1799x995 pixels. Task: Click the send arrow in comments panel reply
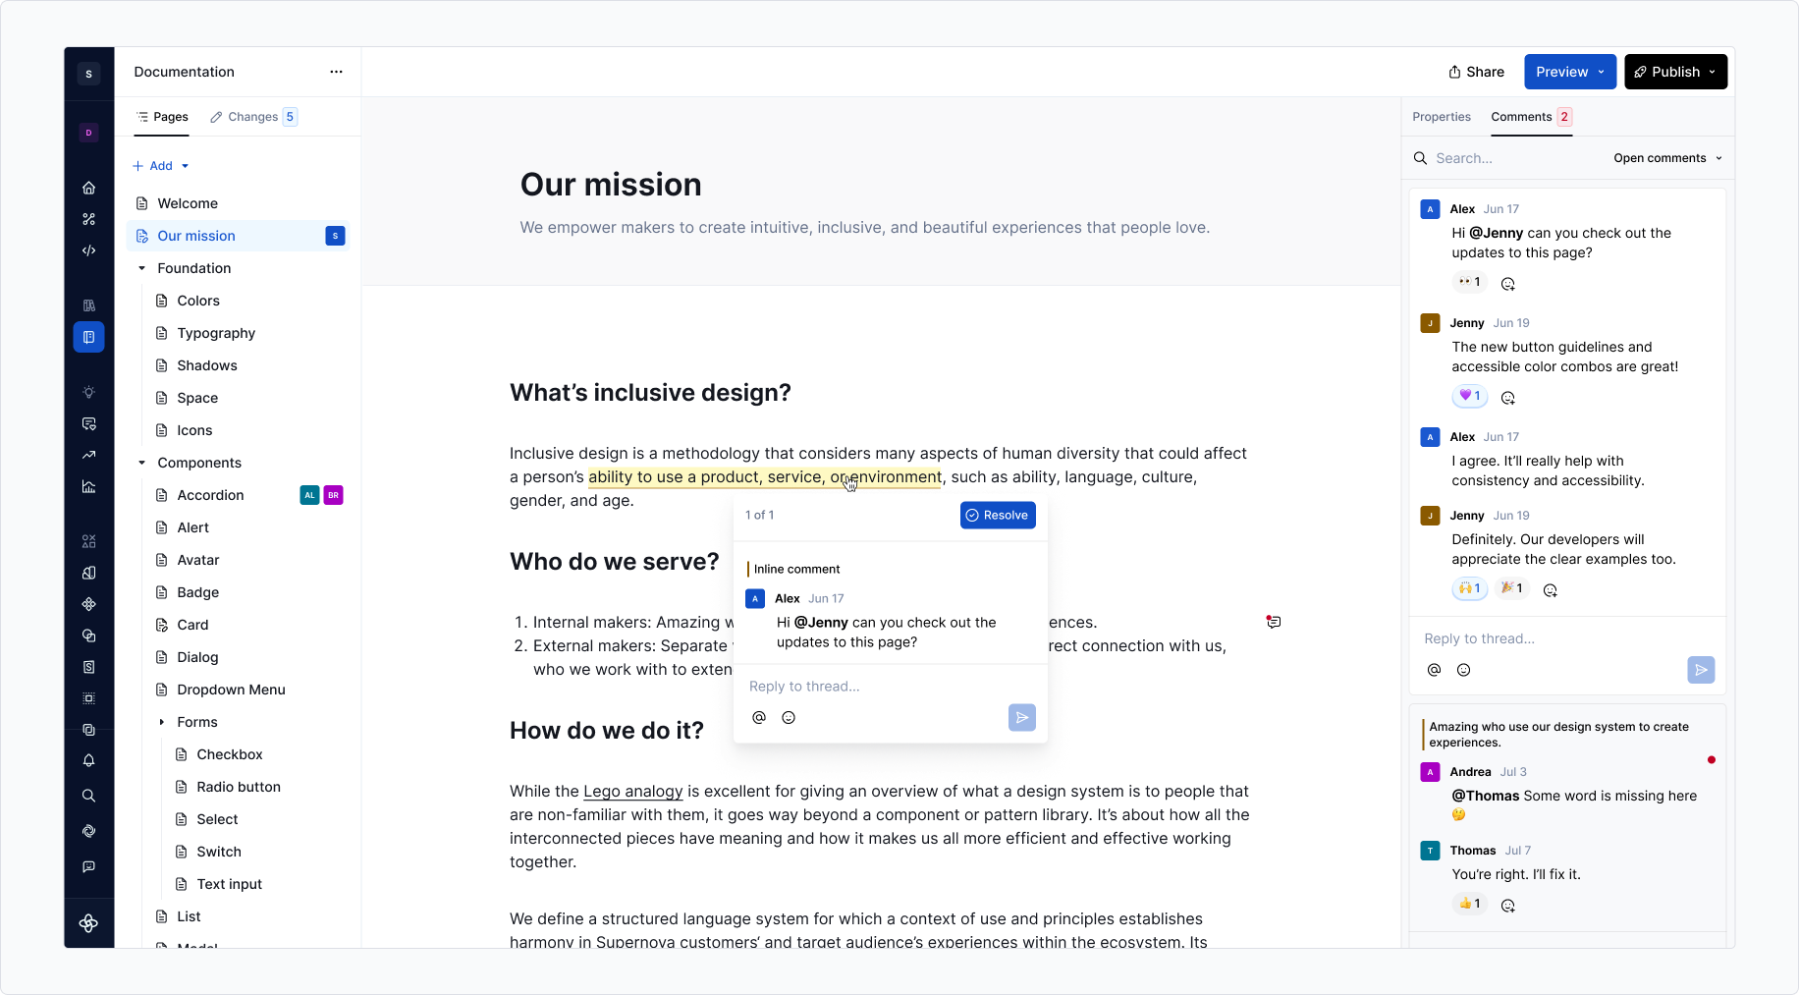tap(1701, 670)
